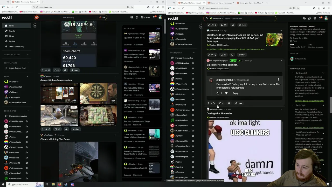This screenshot has height=187, width=332.
Task: Favorite r/BaldursGate3 star in right window
Action: [x=193, y=115]
